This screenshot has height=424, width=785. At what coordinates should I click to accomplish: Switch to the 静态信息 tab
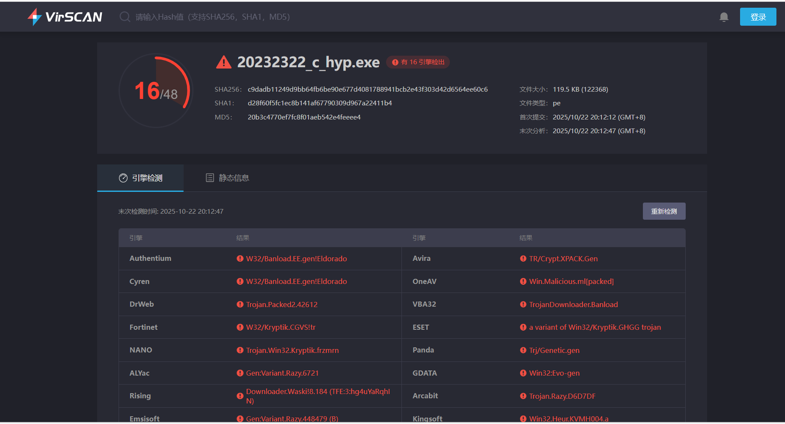pyautogui.click(x=227, y=178)
